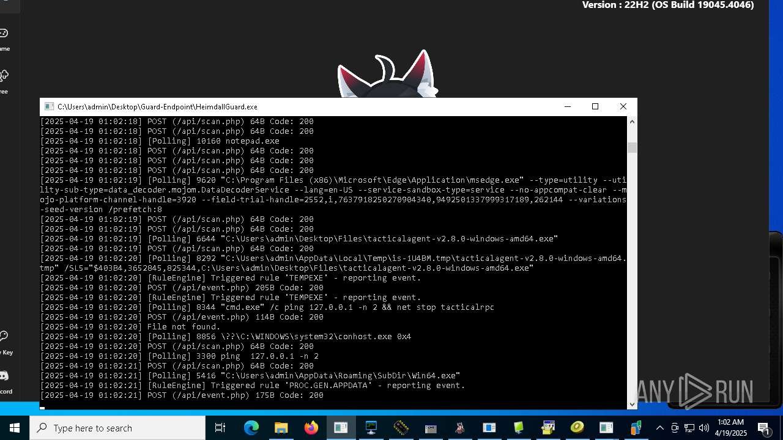This screenshot has height=440, width=783.
Task: Click the HeimdallGuard console title bar icon
Action: (50, 106)
